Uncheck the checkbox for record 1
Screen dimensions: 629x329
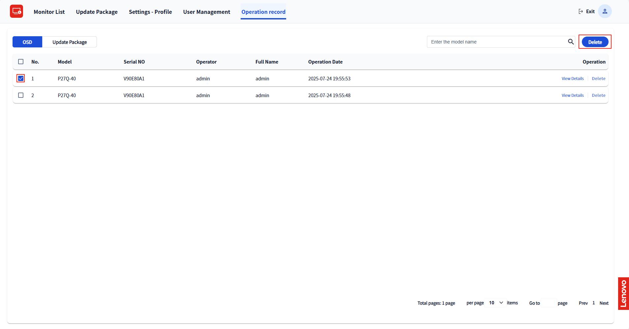tap(21, 78)
